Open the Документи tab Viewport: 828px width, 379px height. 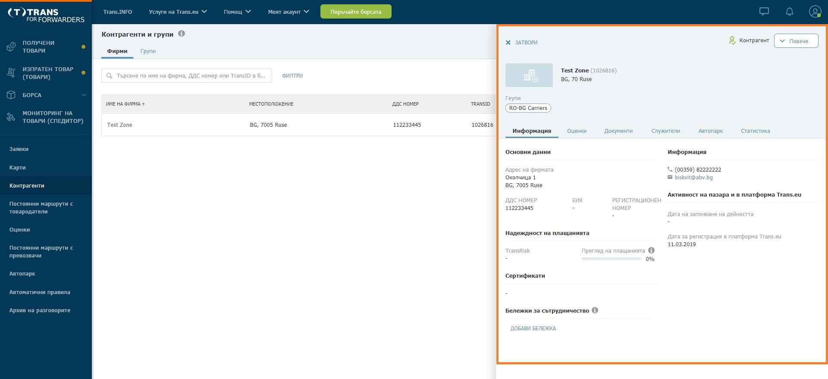tap(618, 131)
